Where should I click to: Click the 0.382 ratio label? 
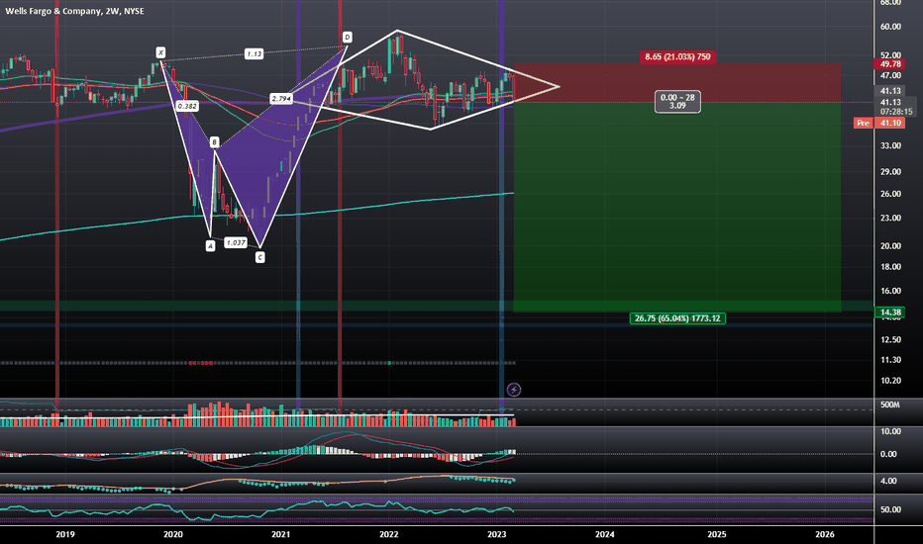point(187,106)
